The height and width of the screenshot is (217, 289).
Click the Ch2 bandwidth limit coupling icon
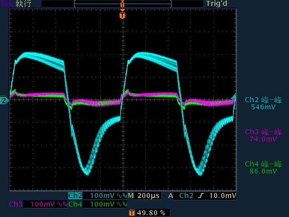click(121, 196)
